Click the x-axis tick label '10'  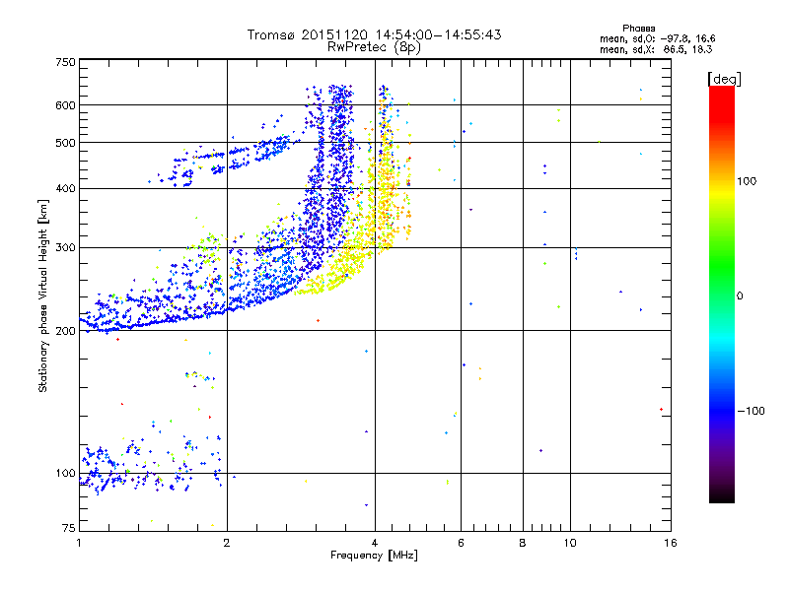tap(570, 543)
